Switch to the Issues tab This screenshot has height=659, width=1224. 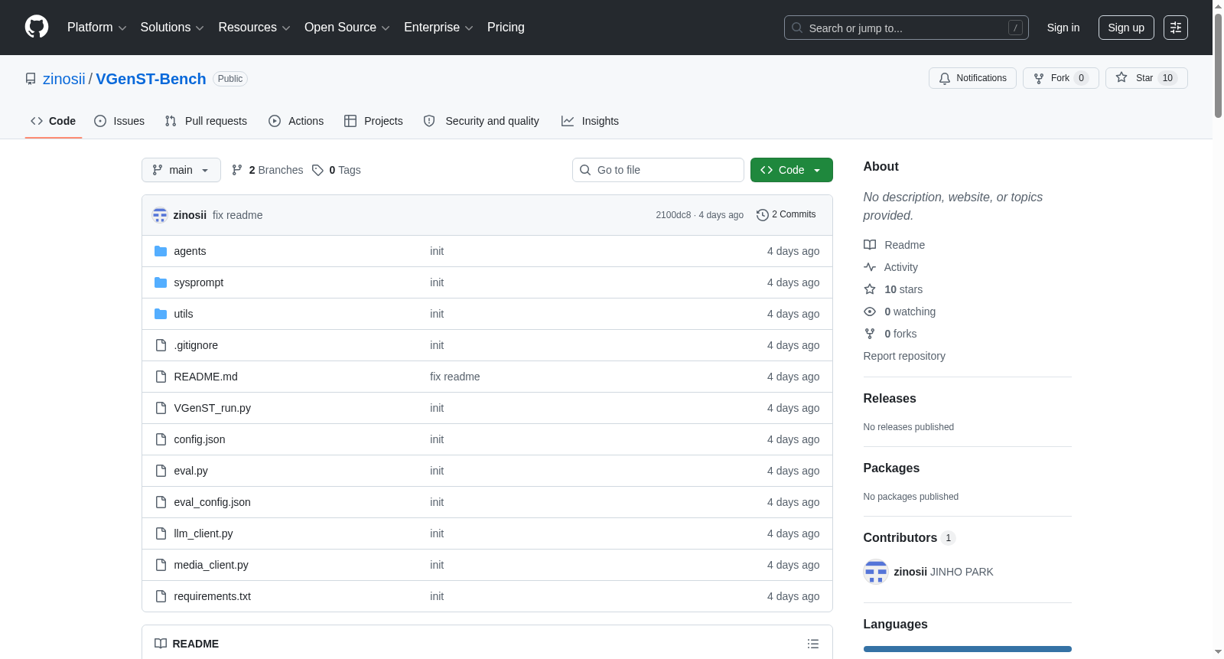(x=119, y=121)
